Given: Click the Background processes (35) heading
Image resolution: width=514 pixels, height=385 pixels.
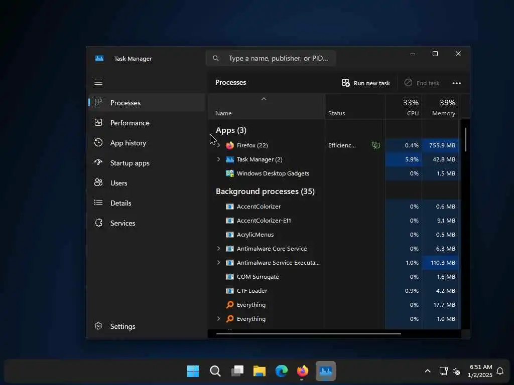Looking at the screenshot, I should (x=265, y=191).
